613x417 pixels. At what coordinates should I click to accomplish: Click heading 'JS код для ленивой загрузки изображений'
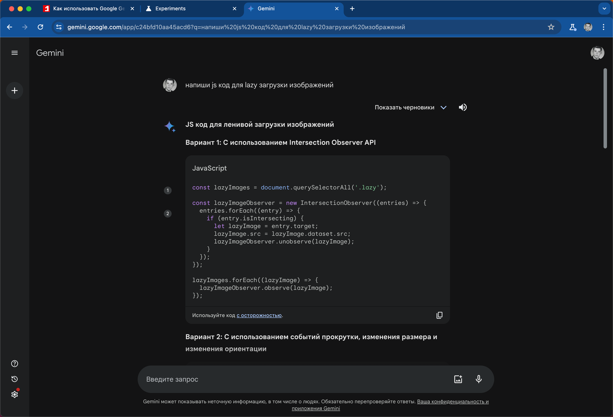coord(260,125)
